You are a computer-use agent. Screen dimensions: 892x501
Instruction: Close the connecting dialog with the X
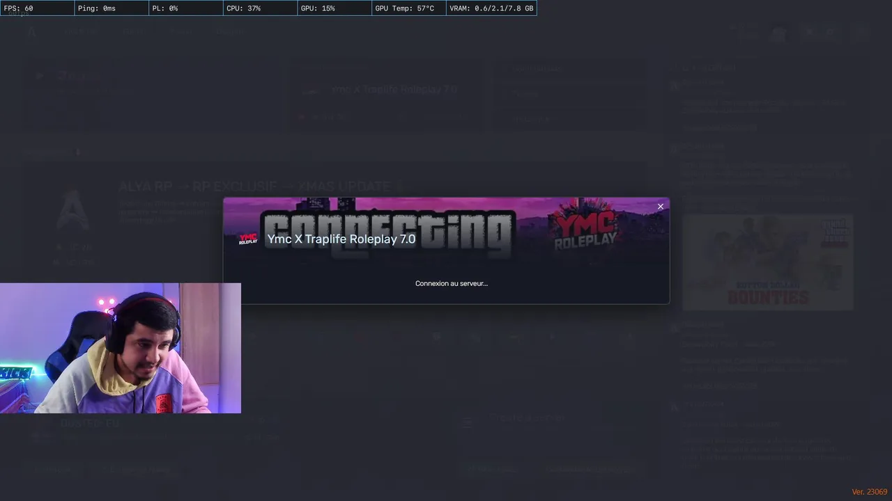click(660, 207)
